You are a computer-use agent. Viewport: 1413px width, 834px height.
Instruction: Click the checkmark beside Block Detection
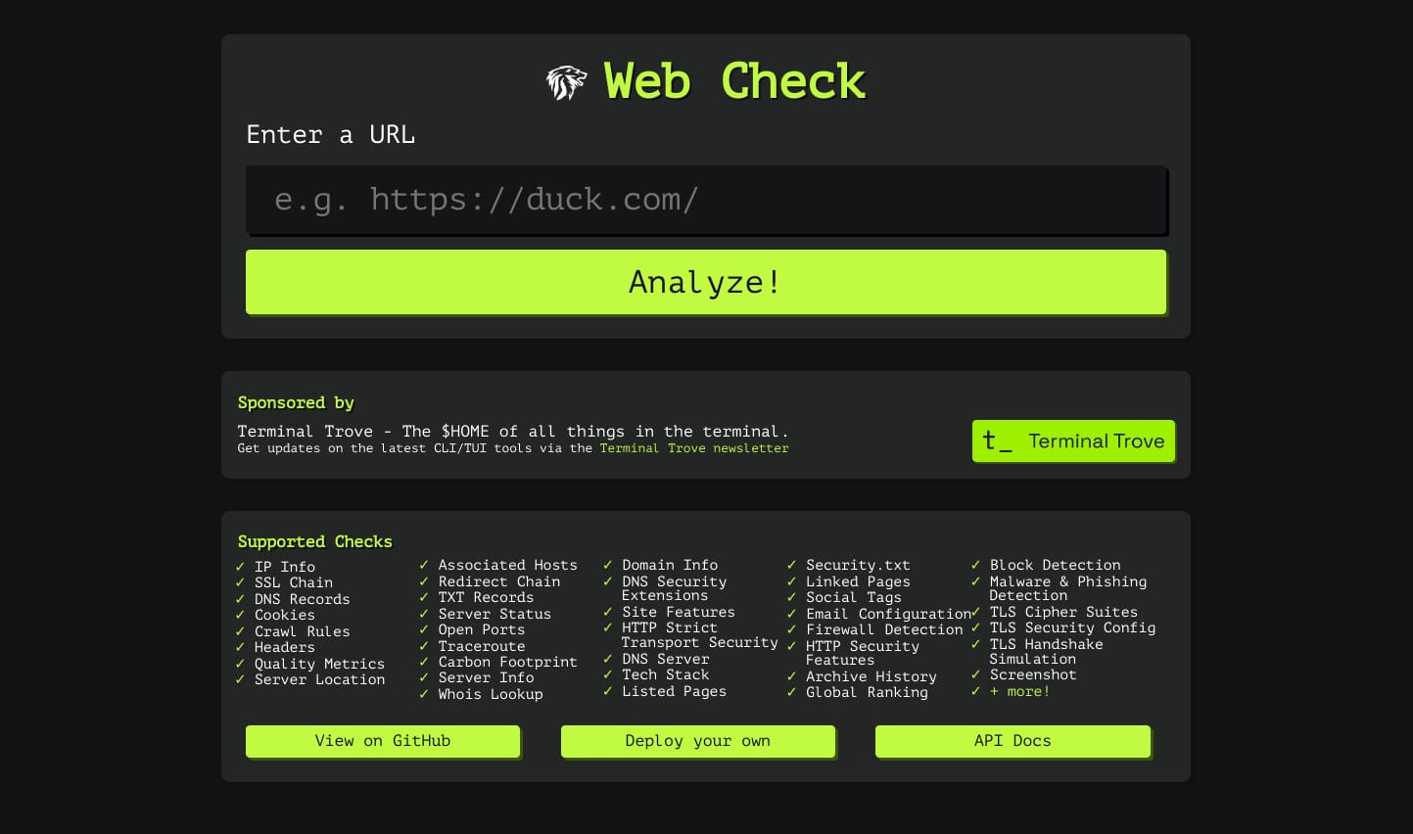pos(975,565)
